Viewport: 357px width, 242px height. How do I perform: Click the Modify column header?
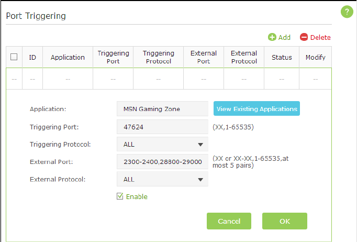(316, 57)
